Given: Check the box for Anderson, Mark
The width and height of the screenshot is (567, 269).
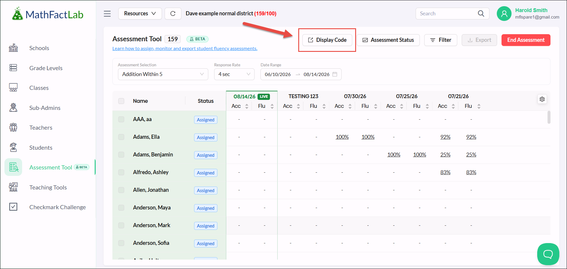Looking at the screenshot, I should click(121, 225).
